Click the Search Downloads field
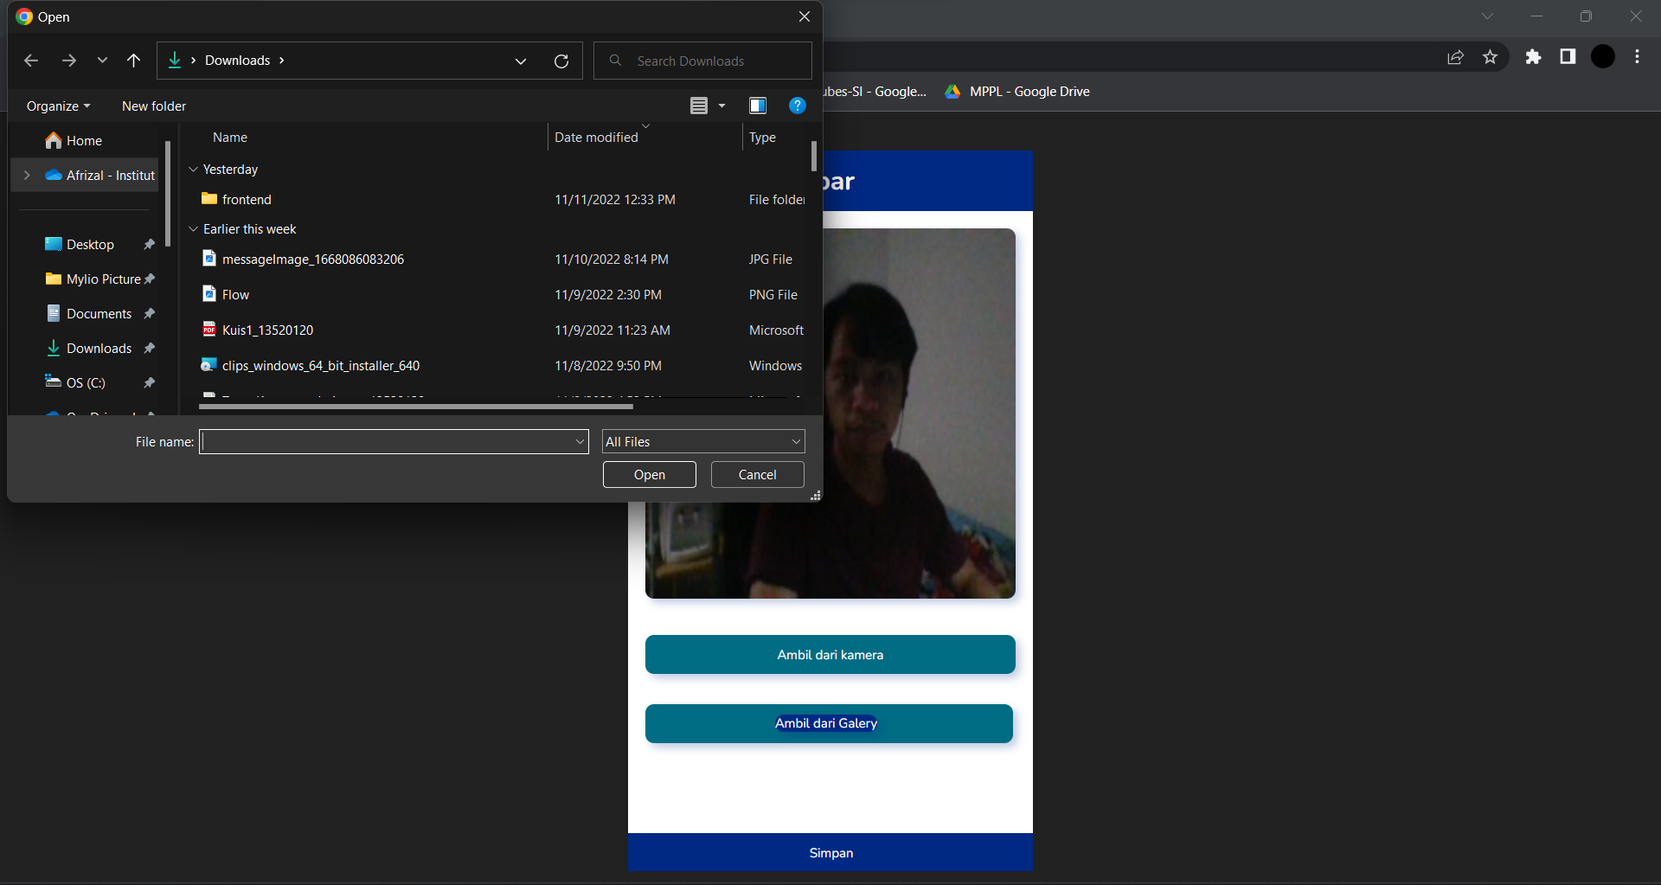Screen dimensions: 1661x885 702,61
